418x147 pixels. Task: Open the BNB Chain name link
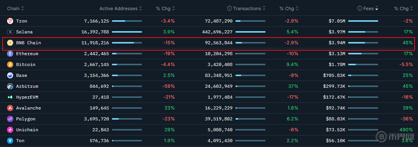(x=29, y=43)
